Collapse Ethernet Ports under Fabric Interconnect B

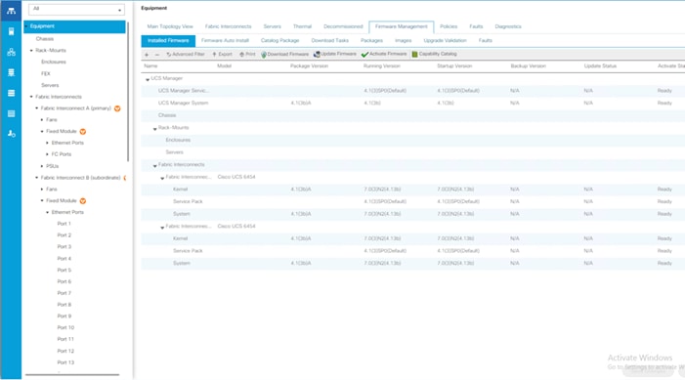47,212
